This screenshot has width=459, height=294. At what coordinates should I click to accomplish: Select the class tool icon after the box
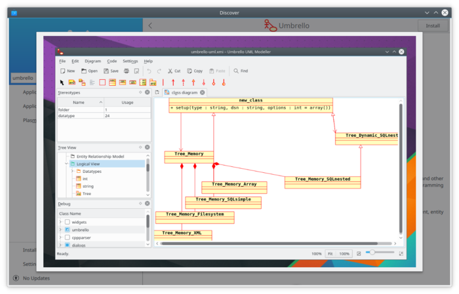[112, 83]
